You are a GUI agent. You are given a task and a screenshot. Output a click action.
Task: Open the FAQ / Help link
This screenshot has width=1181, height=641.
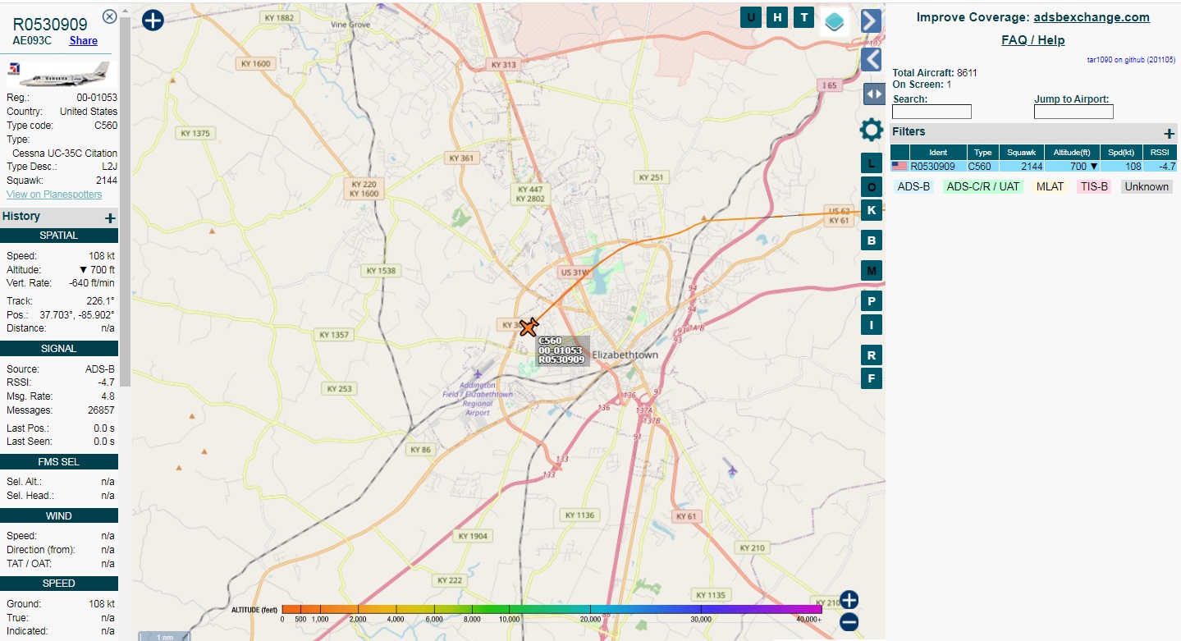pyautogui.click(x=1033, y=40)
